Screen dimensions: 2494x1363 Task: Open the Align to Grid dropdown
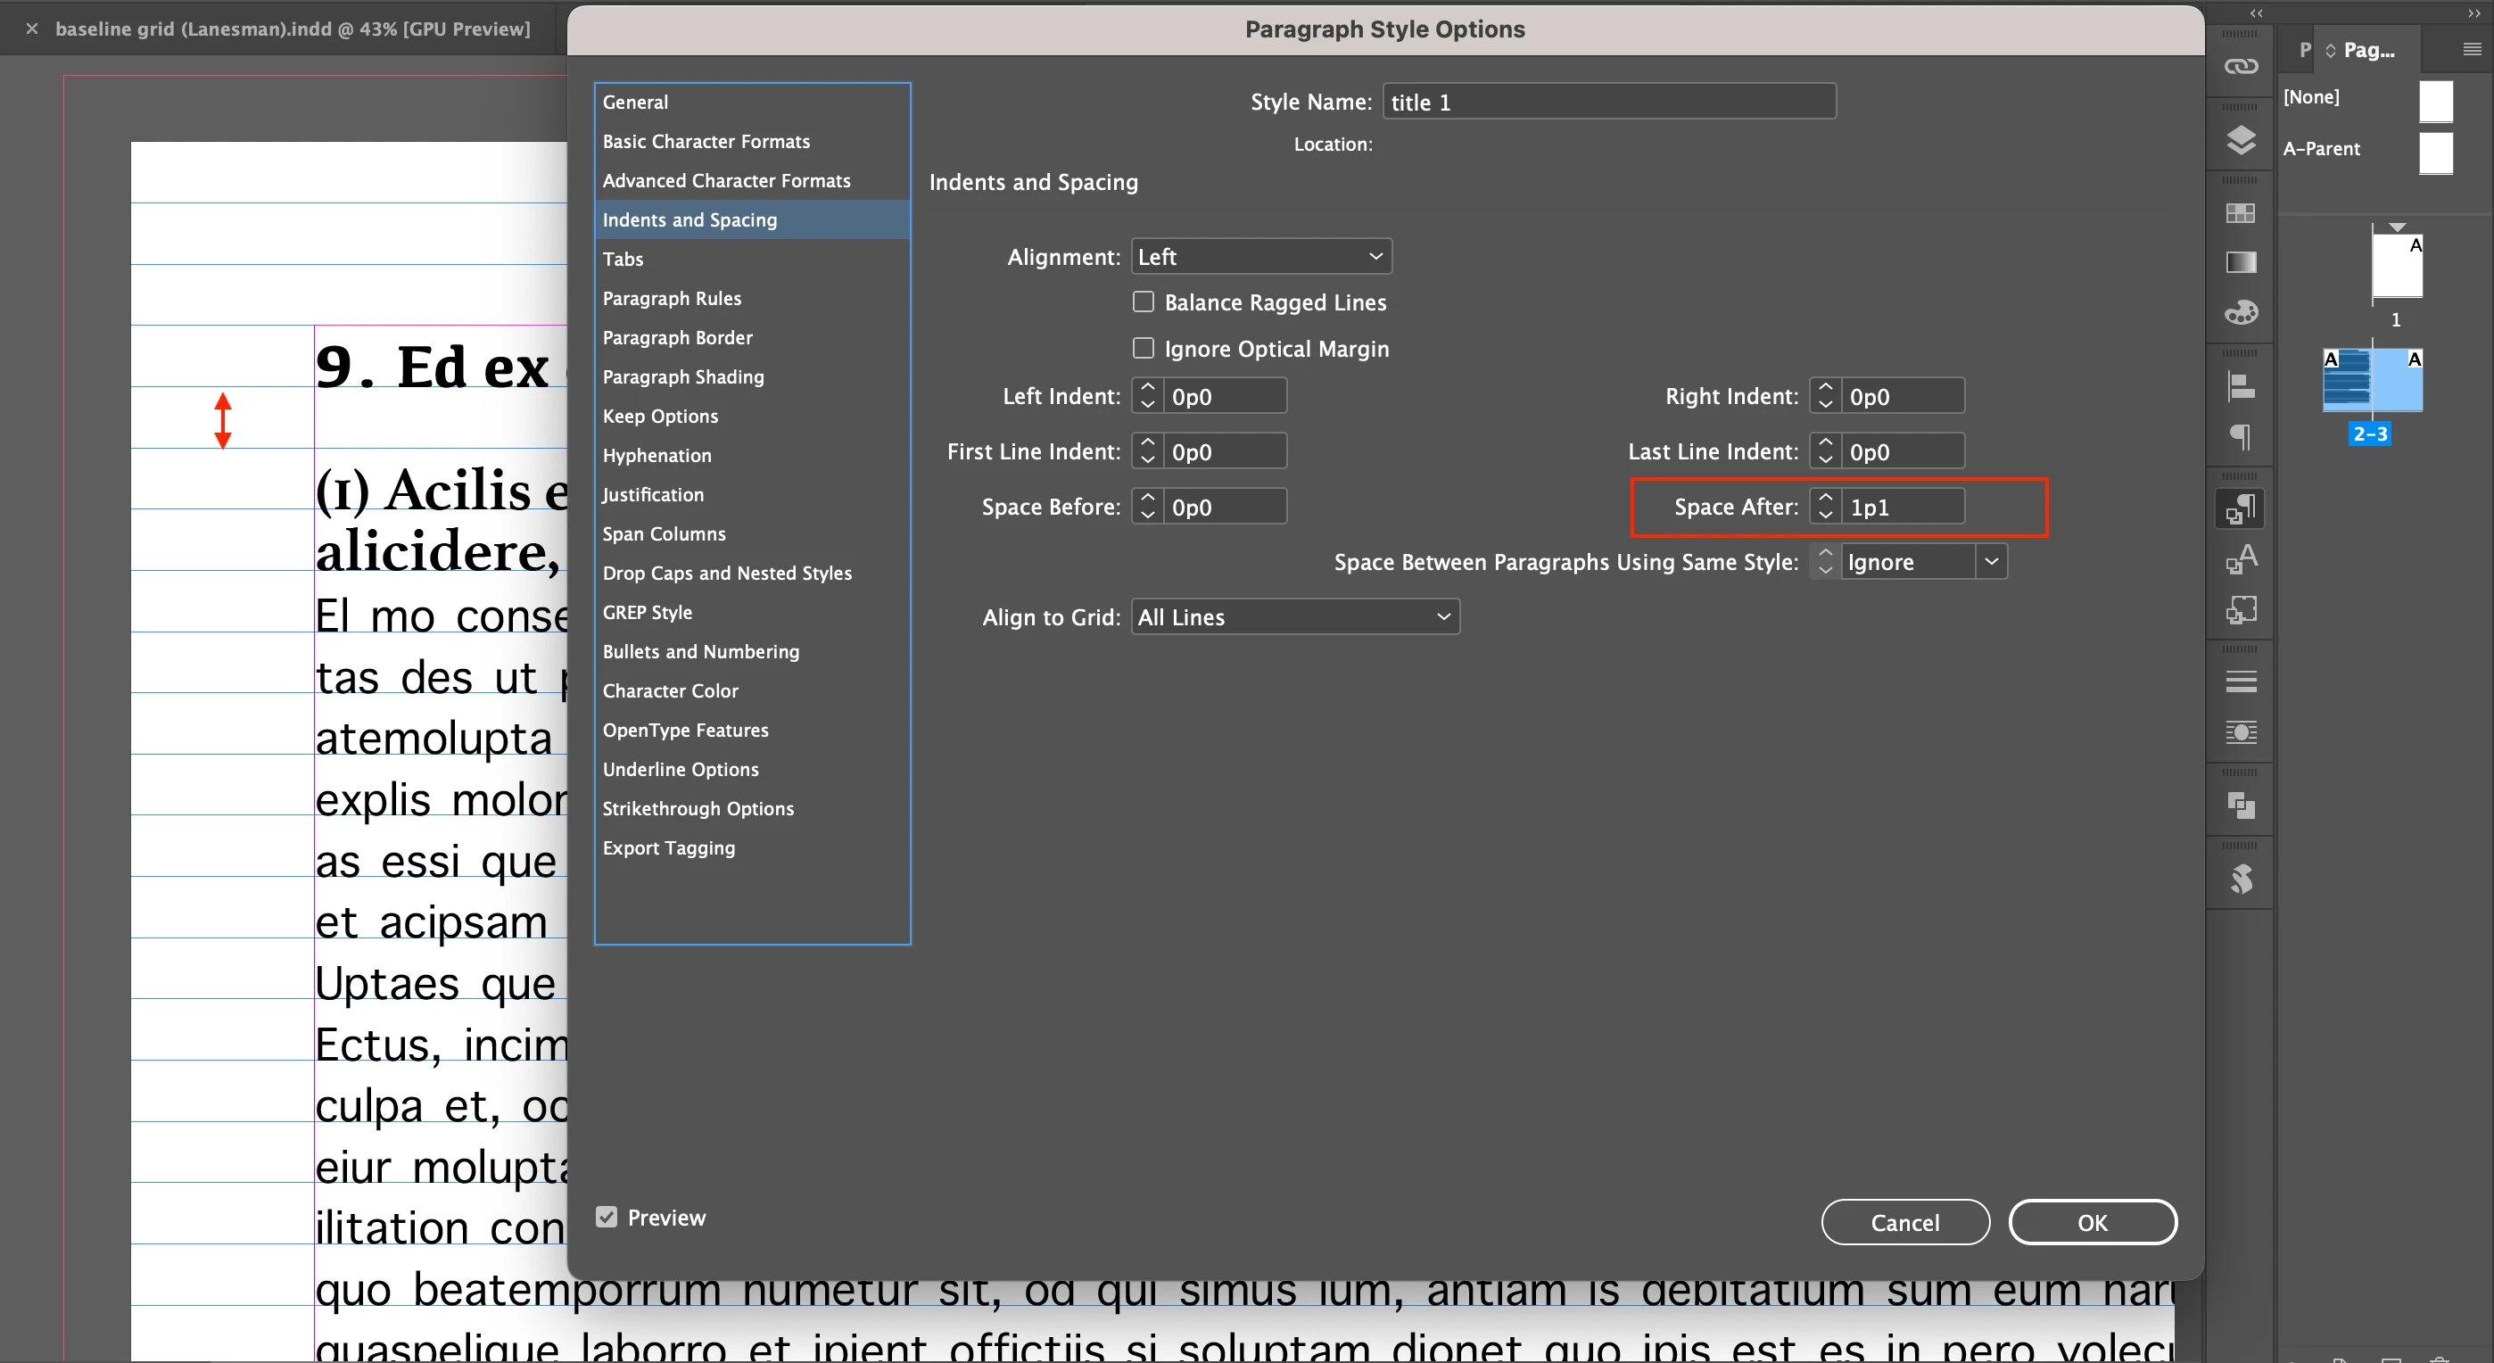(1294, 616)
